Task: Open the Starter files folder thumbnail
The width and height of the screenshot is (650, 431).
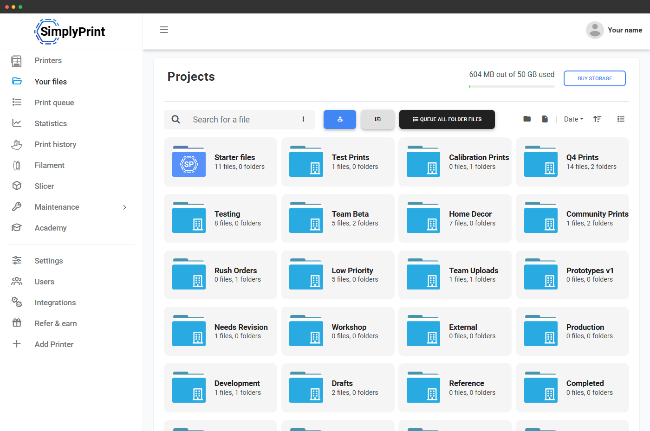Action: pyautogui.click(x=189, y=161)
